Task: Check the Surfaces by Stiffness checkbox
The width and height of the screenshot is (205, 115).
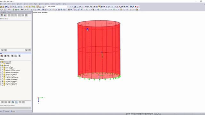Action: click(x=2, y=83)
